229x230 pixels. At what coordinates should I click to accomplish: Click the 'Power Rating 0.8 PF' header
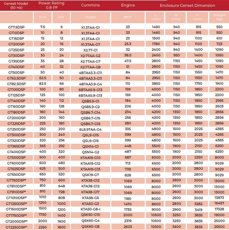click(x=52, y=5)
